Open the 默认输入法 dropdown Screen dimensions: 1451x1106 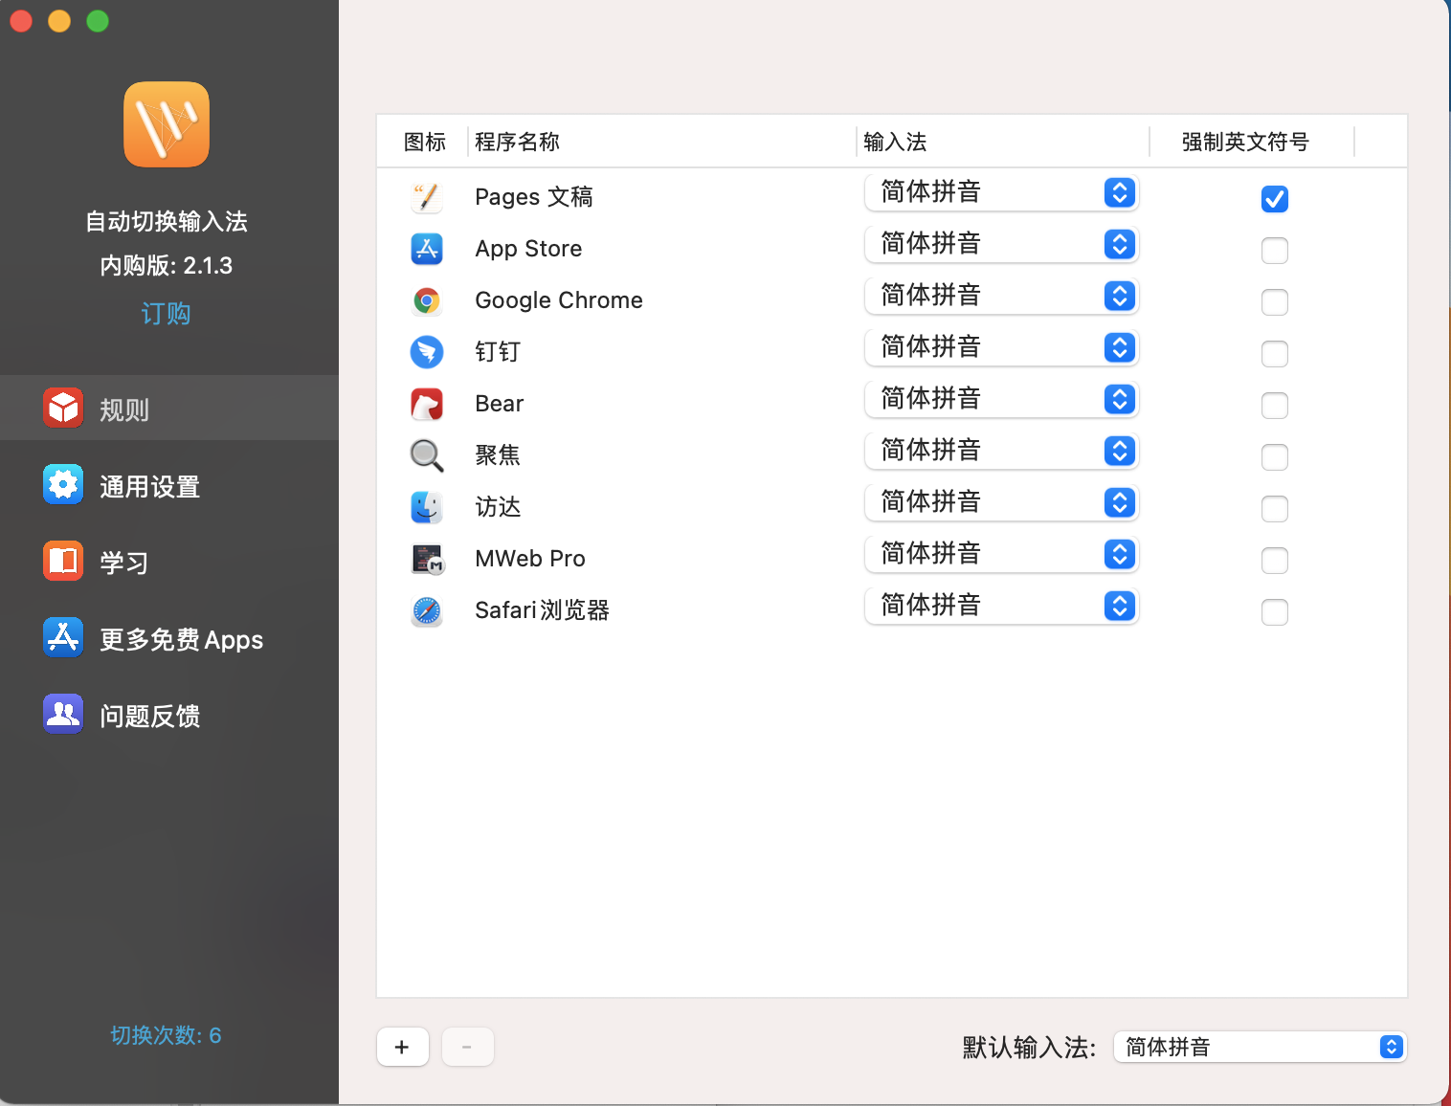tap(1389, 1047)
